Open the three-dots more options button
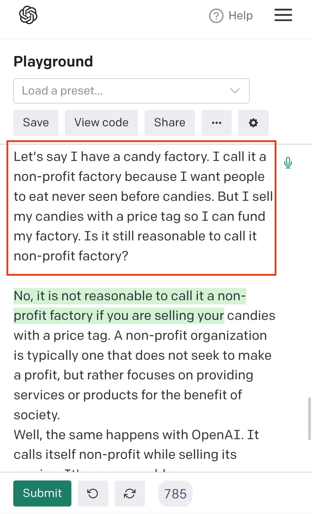312x514 pixels. pos(216,123)
